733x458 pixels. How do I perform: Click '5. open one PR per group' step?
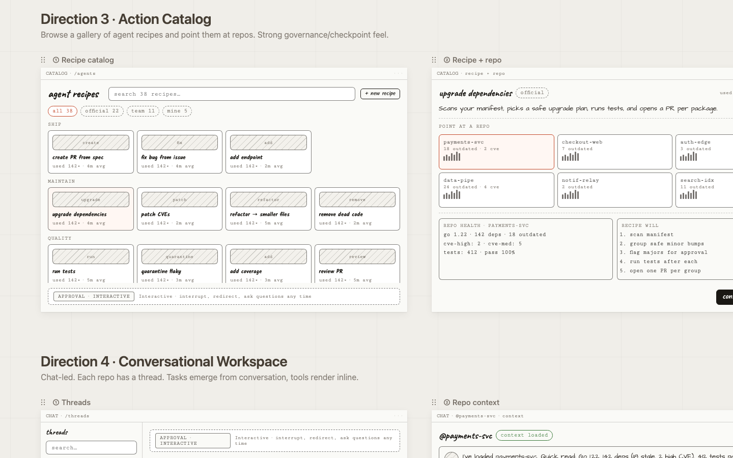pyautogui.click(x=660, y=271)
